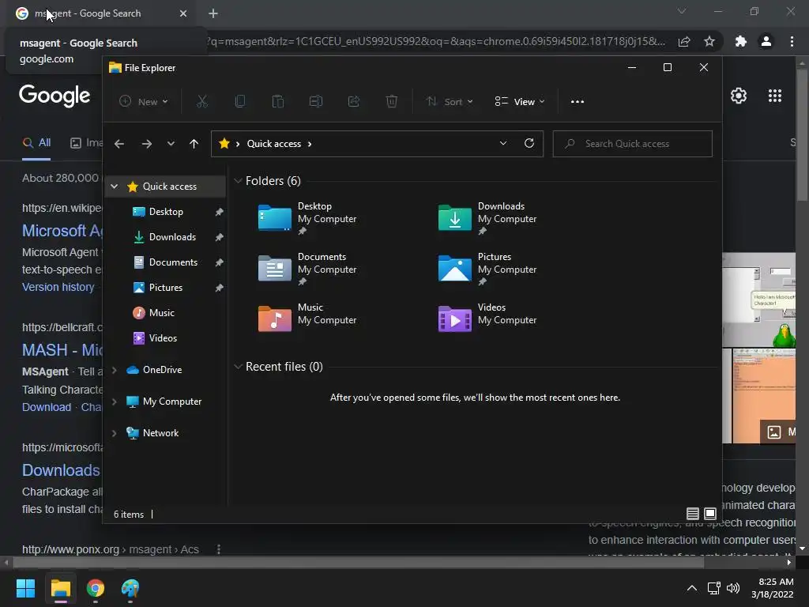The image size is (809, 607).
Task: Select the Music folder icon in main pane
Action: [x=274, y=319]
